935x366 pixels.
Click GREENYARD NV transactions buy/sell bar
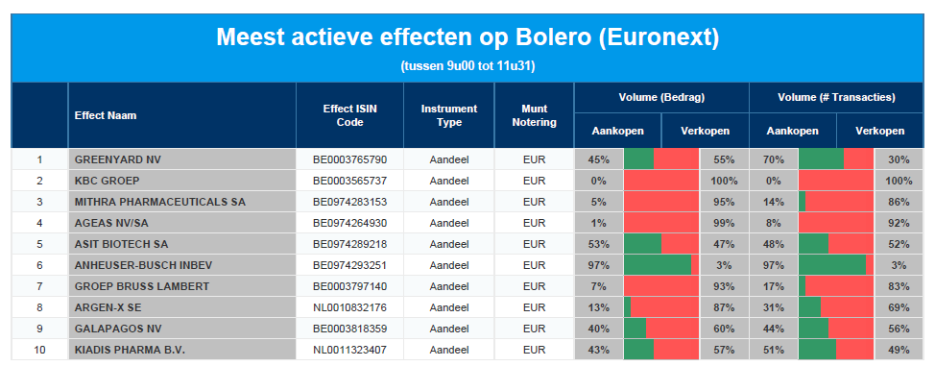click(x=836, y=160)
